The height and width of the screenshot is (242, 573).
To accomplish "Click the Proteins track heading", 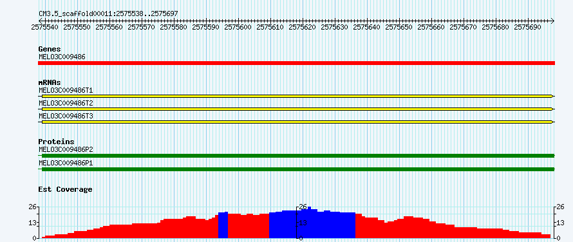I will [56, 142].
